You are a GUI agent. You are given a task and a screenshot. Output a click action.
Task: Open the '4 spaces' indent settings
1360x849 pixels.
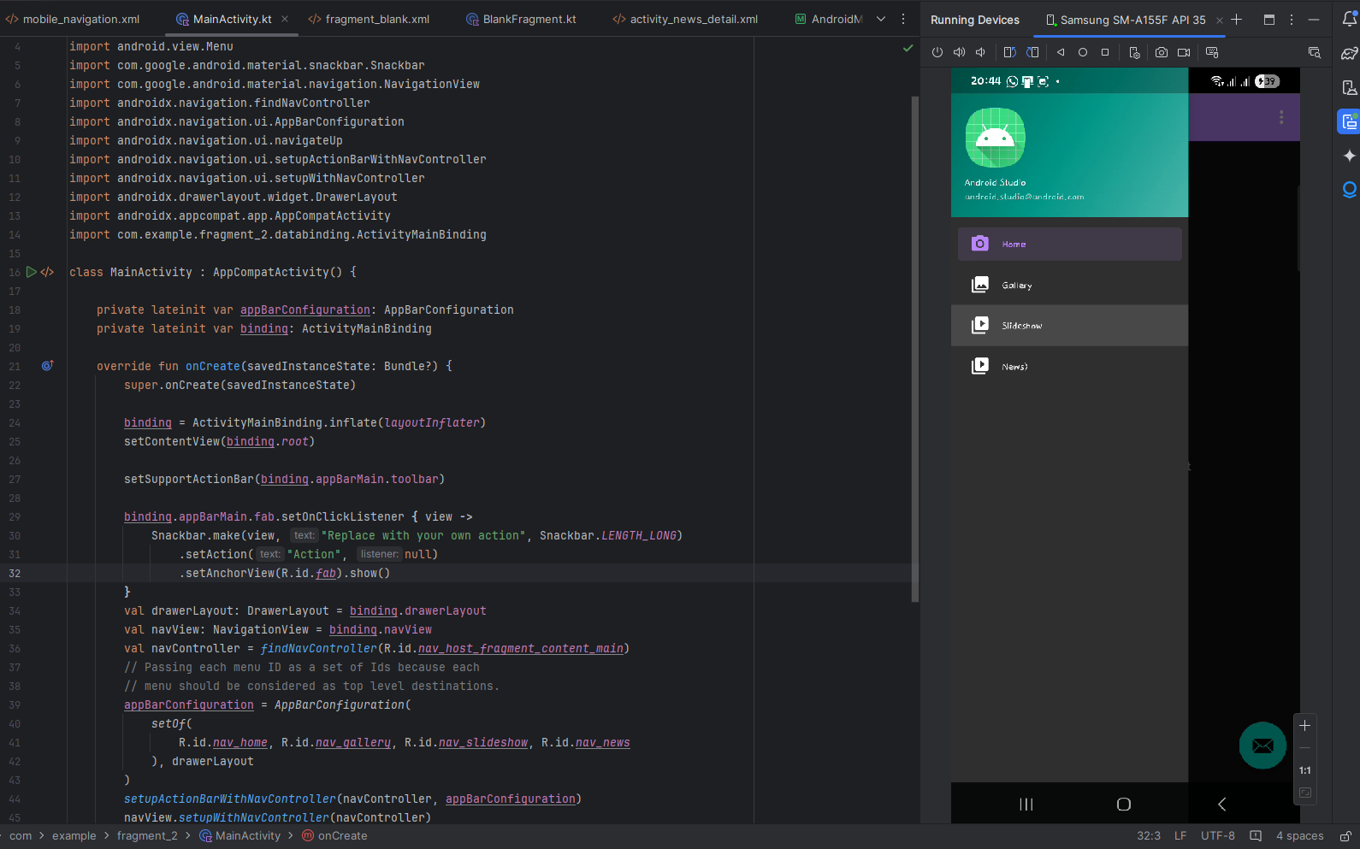1299,836
